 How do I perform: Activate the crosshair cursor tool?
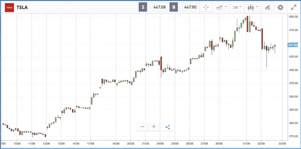pos(206,7)
